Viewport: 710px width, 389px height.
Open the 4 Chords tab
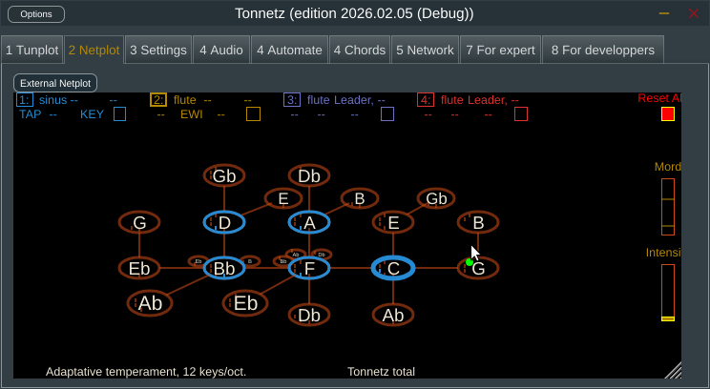coord(359,50)
